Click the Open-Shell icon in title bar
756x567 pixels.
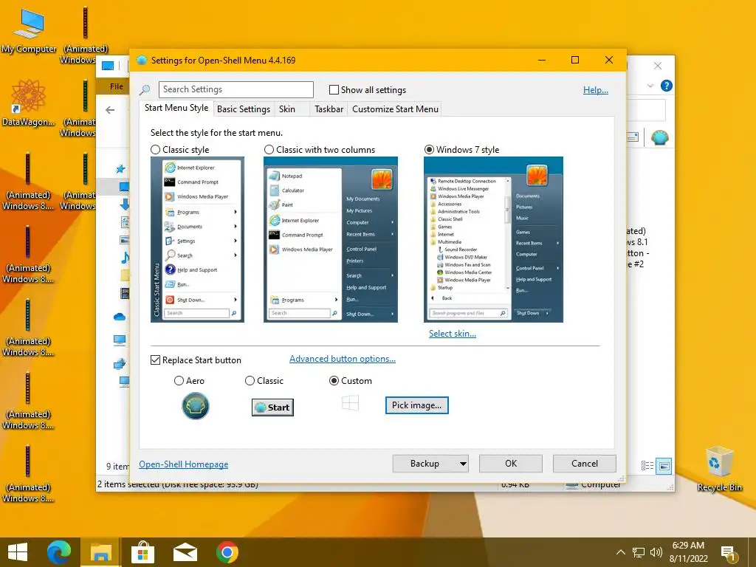142,61
